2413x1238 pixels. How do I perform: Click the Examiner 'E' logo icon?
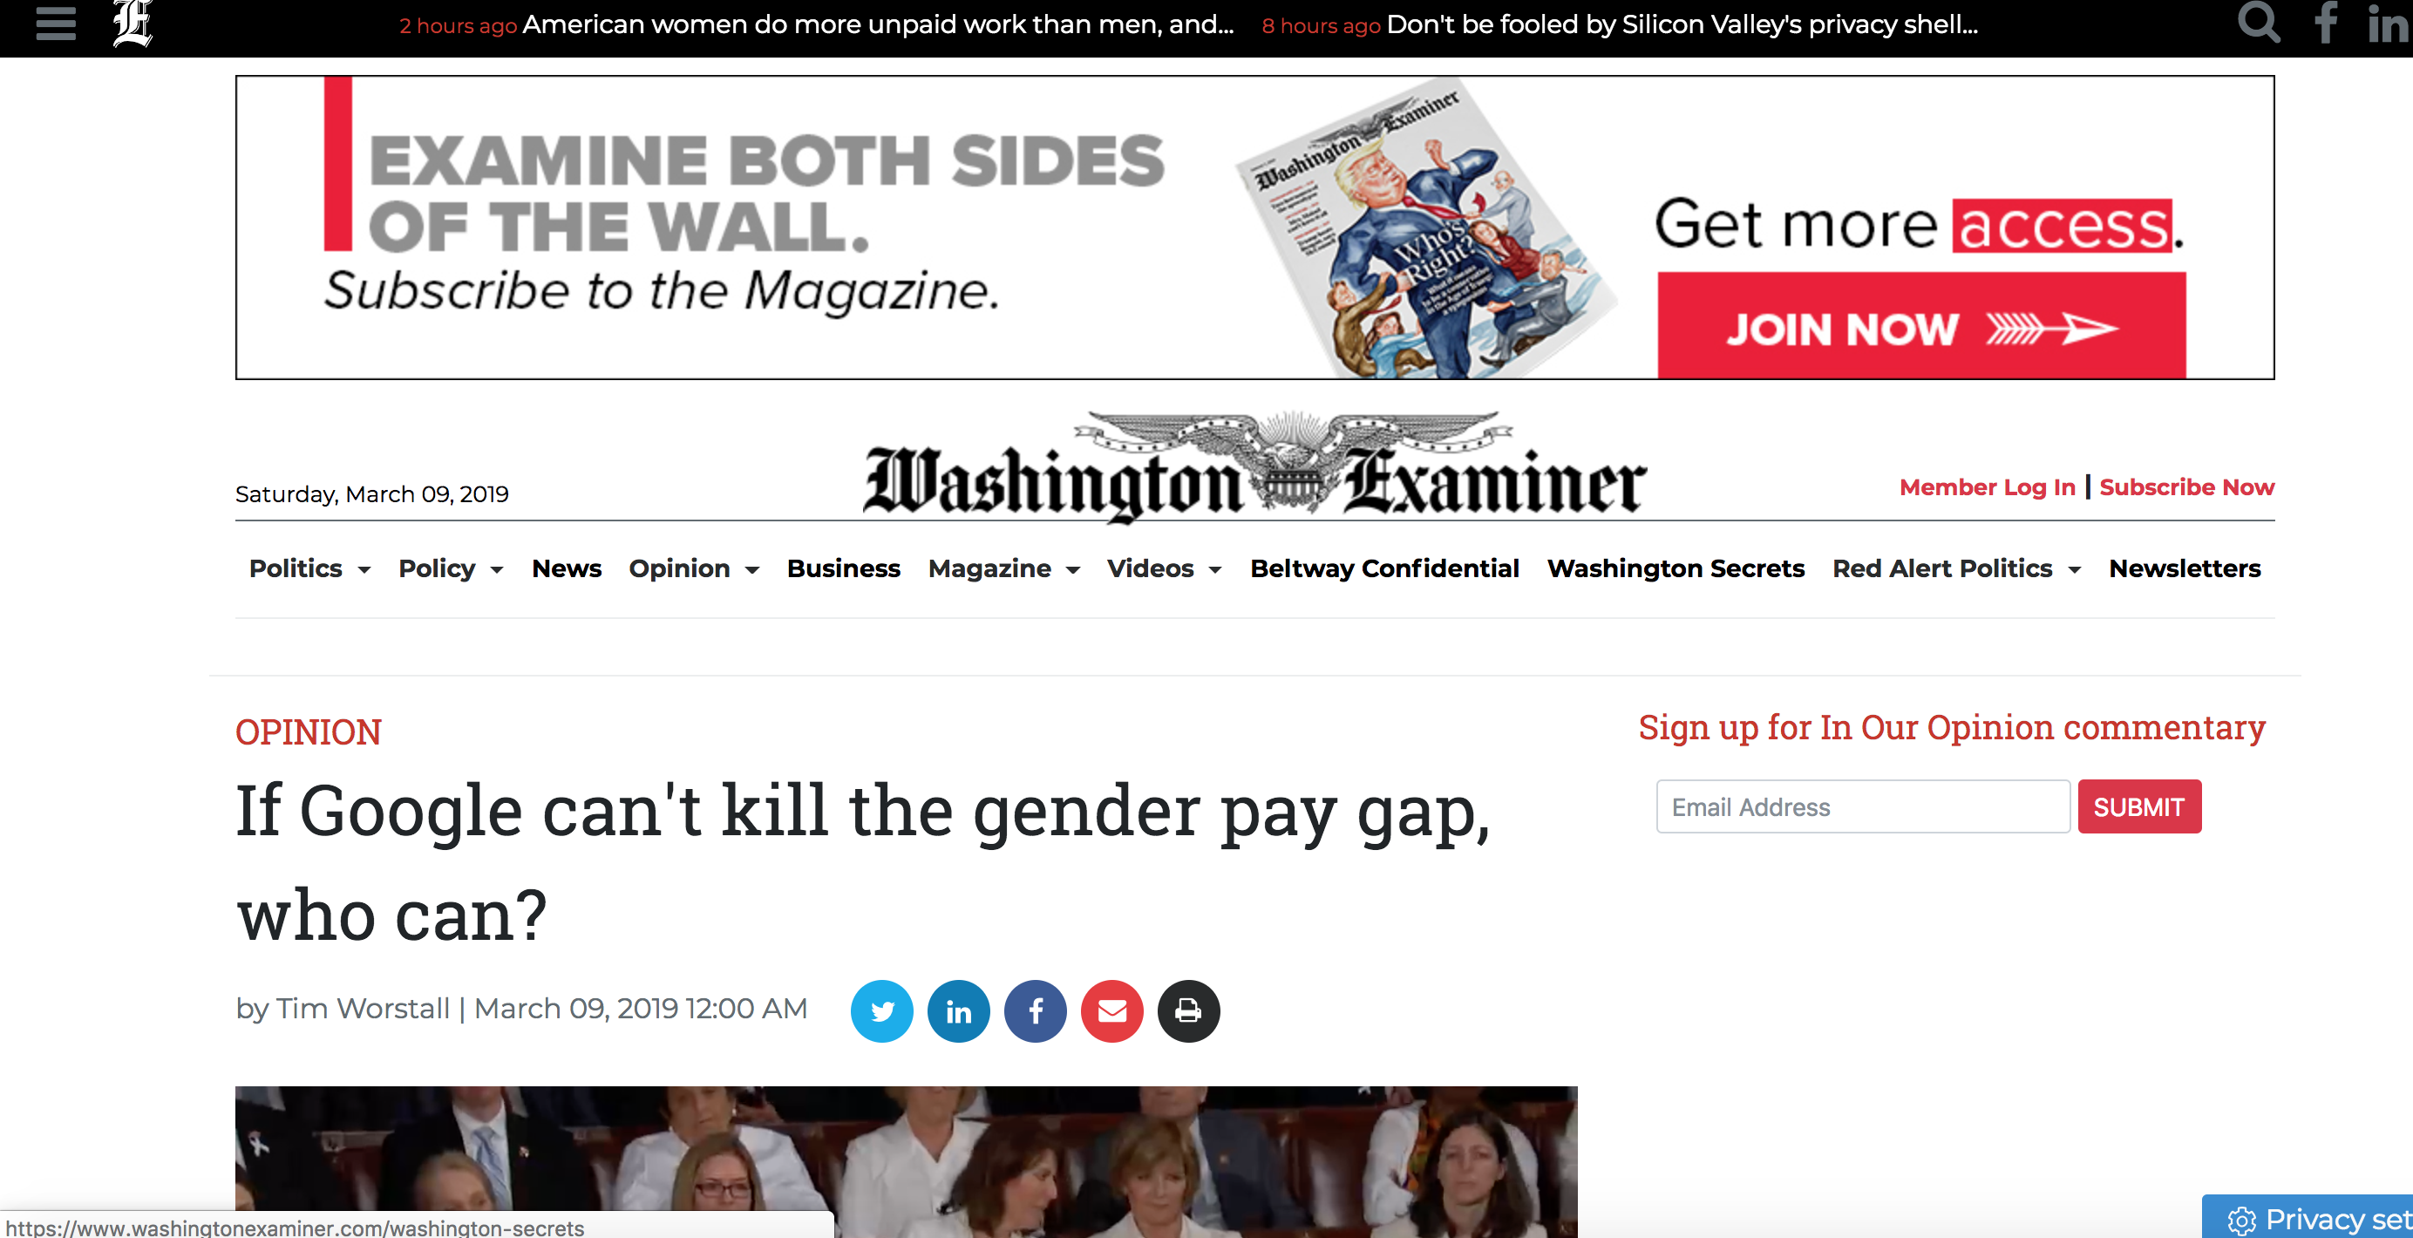click(x=133, y=24)
